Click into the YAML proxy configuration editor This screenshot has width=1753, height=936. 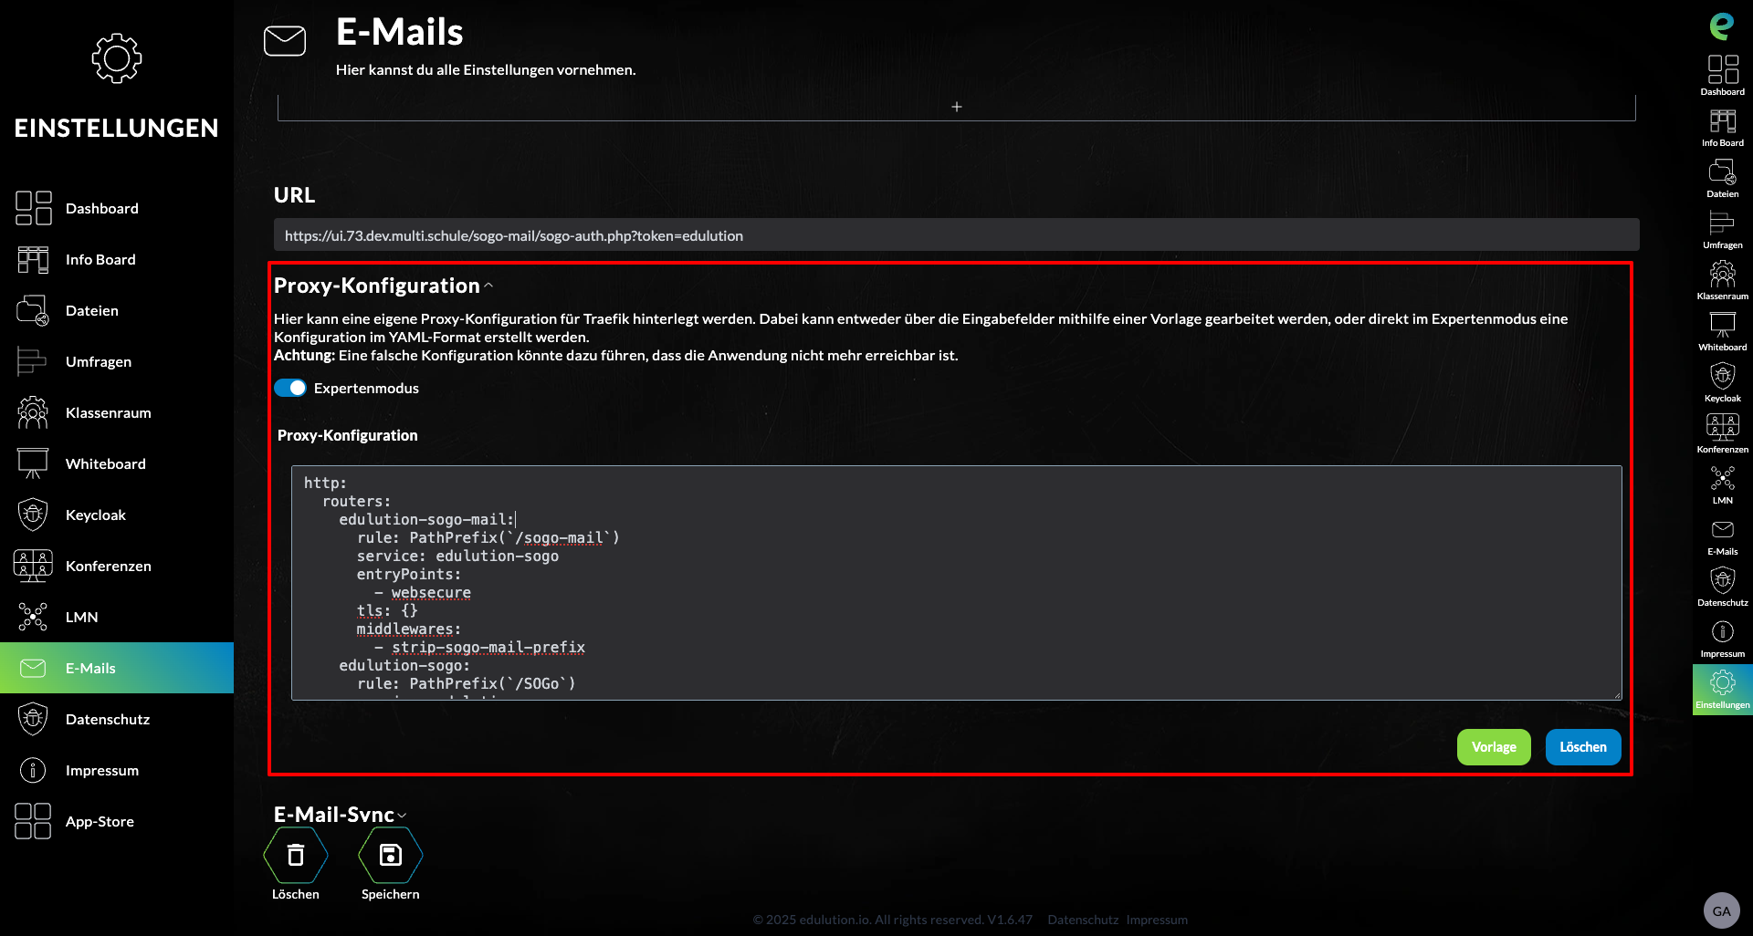click(956, 583)
